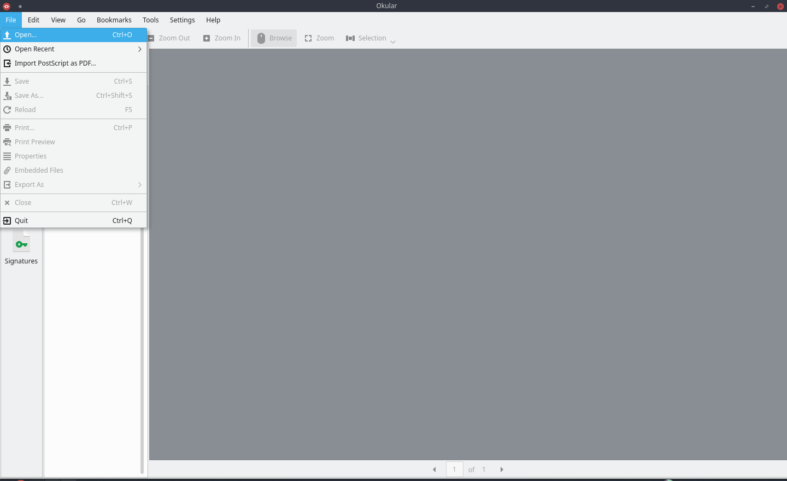
Task: Click the current page number field
Action: tap(454, 470)
